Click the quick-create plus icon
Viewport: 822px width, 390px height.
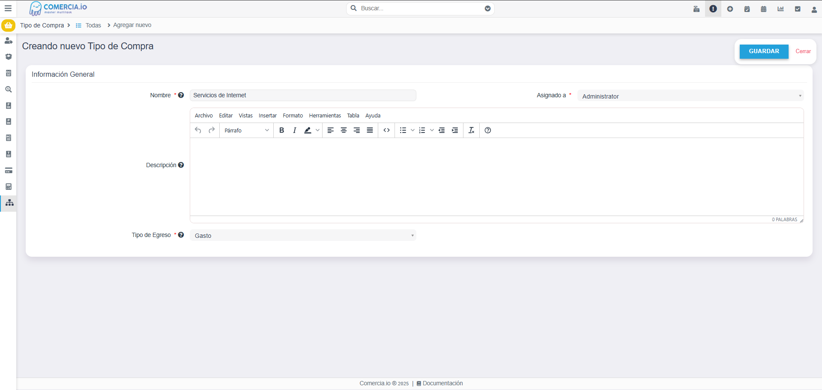[730, 9]
